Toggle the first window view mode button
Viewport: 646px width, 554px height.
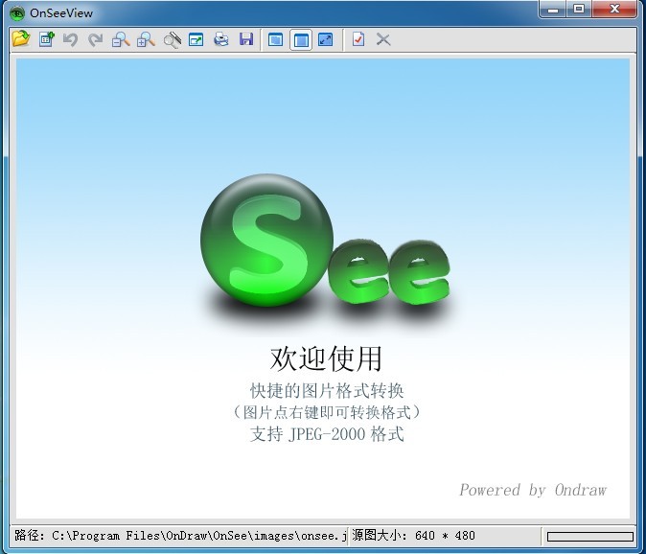[x=276, y=39]
